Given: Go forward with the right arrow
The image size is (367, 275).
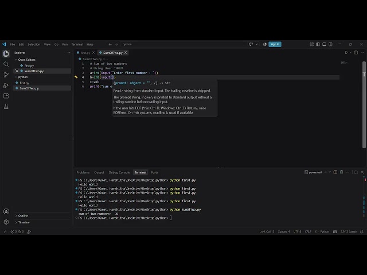Looking at the screenshot, I should click(x=116, y=44).
